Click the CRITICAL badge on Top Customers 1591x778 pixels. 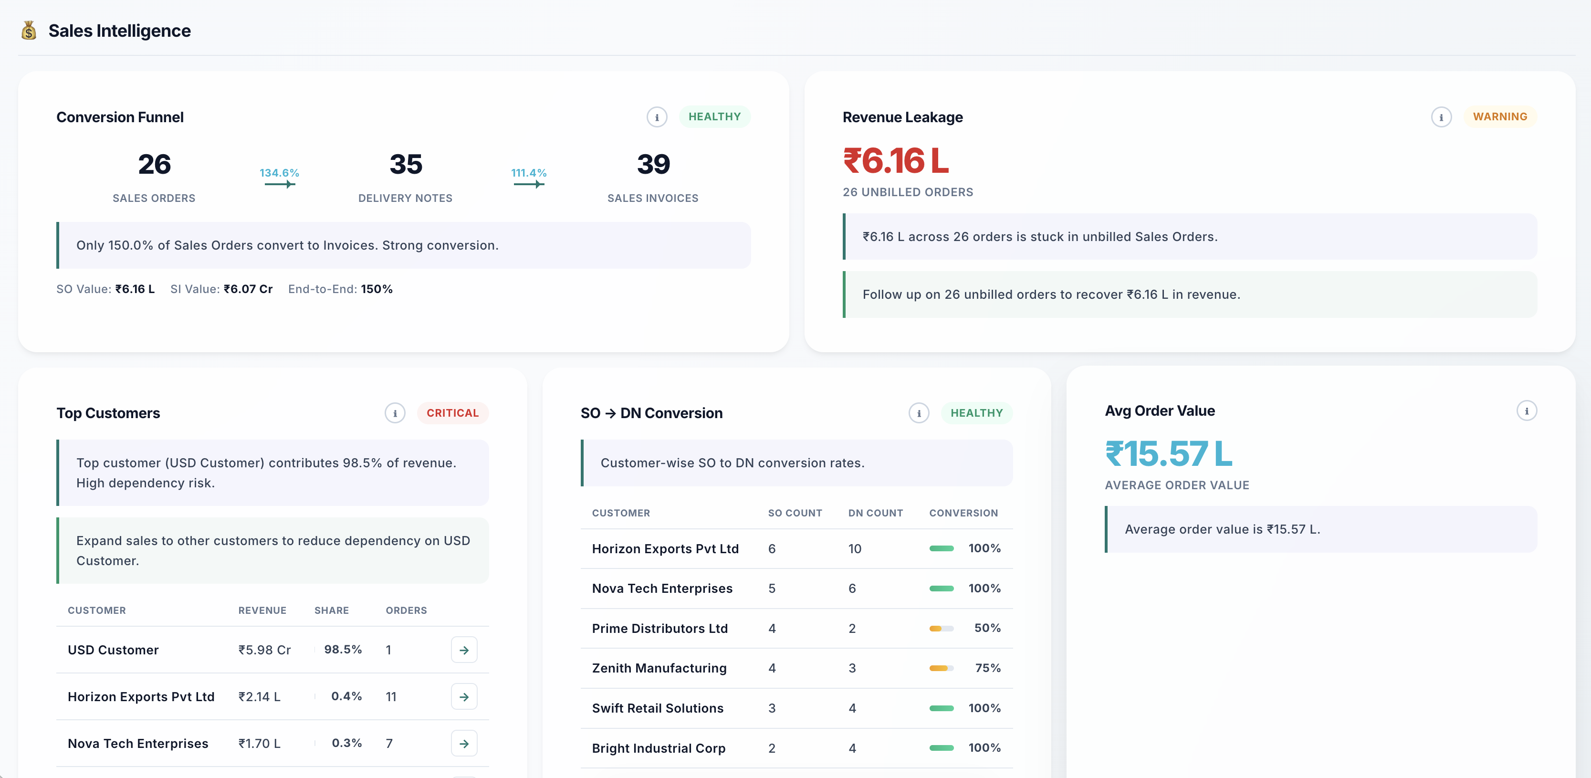[452, 413]
